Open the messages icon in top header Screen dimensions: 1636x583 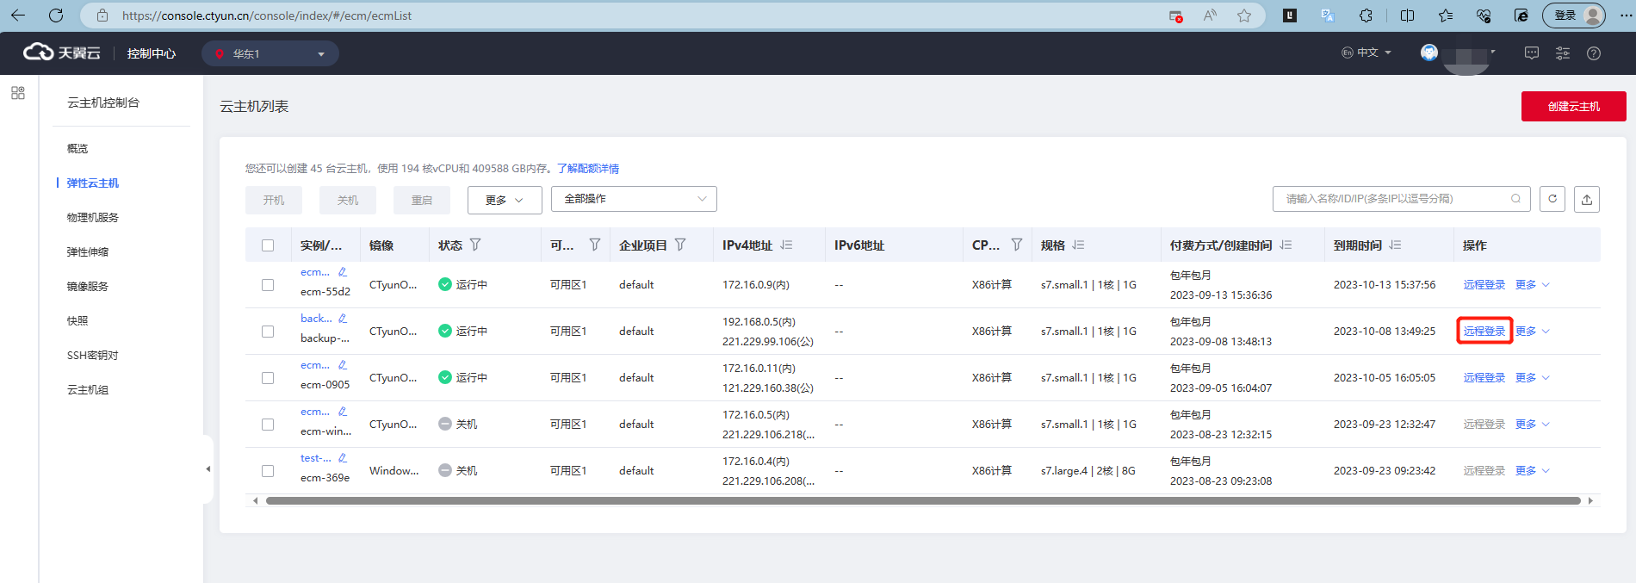(x=1531, y=53)
